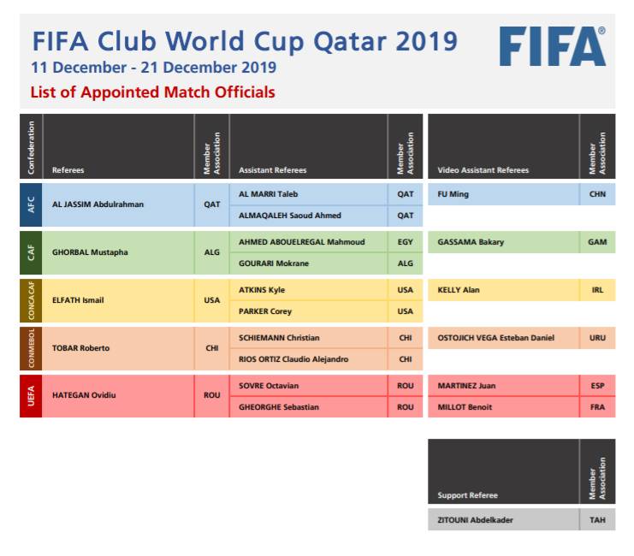Select the AFC confederation label
The height and width of the screenshot is (556, 634).
pos(31,204)
